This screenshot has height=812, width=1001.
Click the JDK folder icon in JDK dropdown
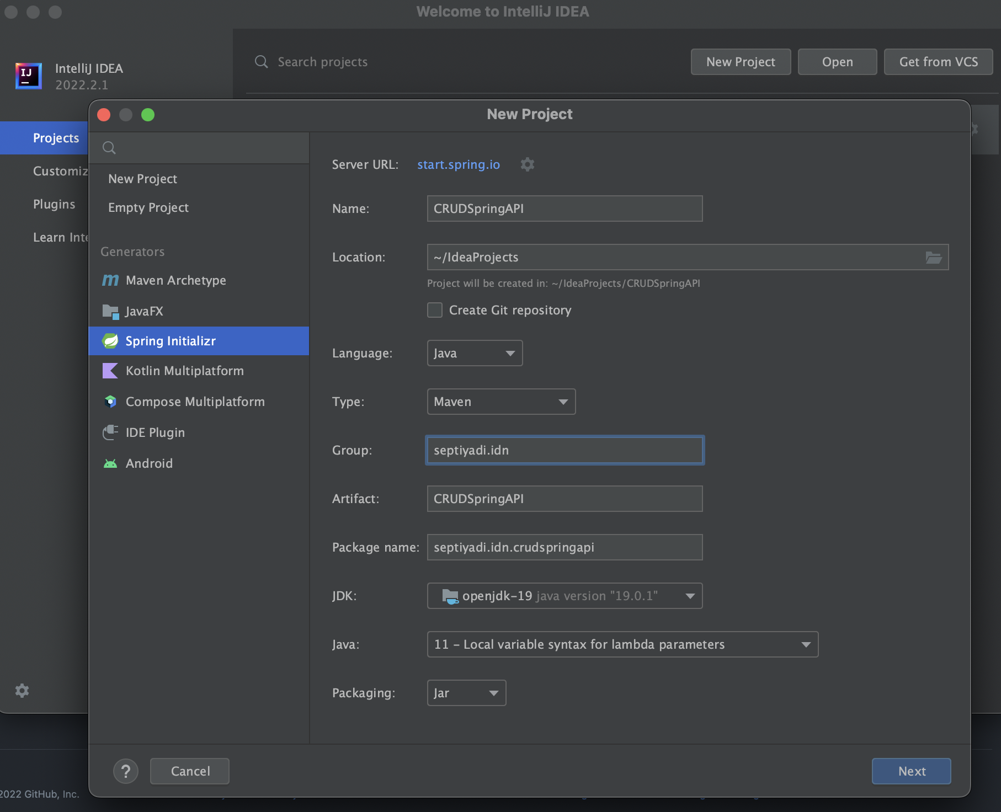(450, 596)
